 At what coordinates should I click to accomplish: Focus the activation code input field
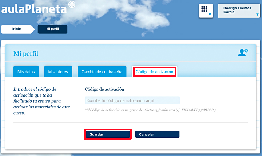(132, 100)
